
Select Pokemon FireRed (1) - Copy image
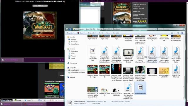click(93, 71)
